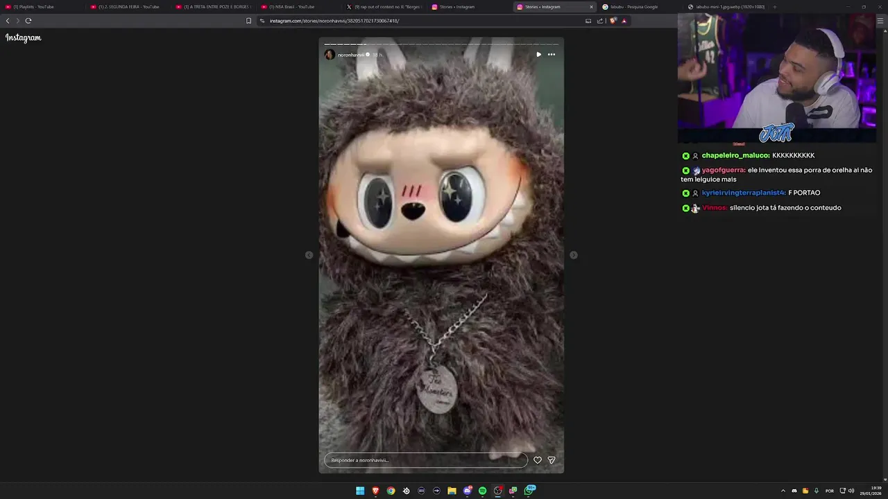Open Discord from the taskbar
The width and height of the screenshot is (888, 499).
(x=467, y=491)
